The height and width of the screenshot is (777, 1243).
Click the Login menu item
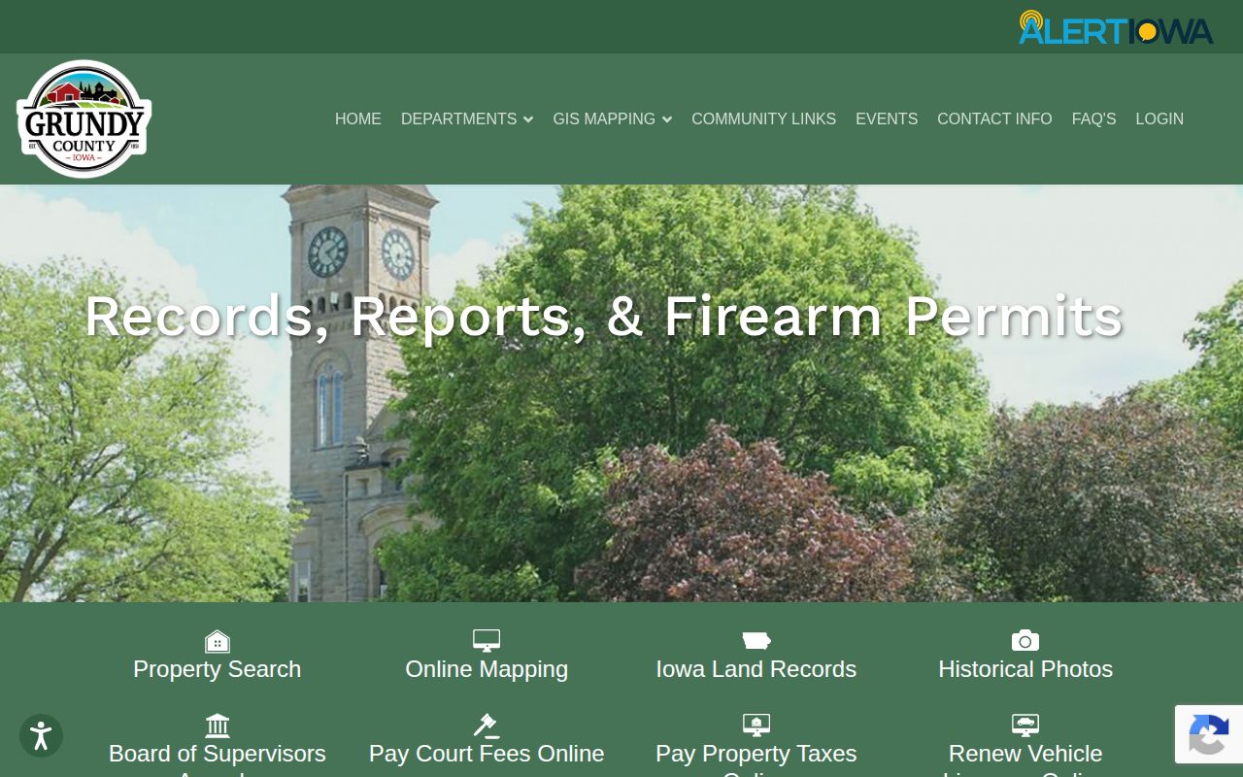[x=1159, y=118]
